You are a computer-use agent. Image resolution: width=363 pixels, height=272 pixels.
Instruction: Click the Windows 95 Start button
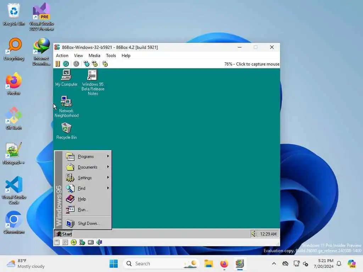(x=63, y=234)
